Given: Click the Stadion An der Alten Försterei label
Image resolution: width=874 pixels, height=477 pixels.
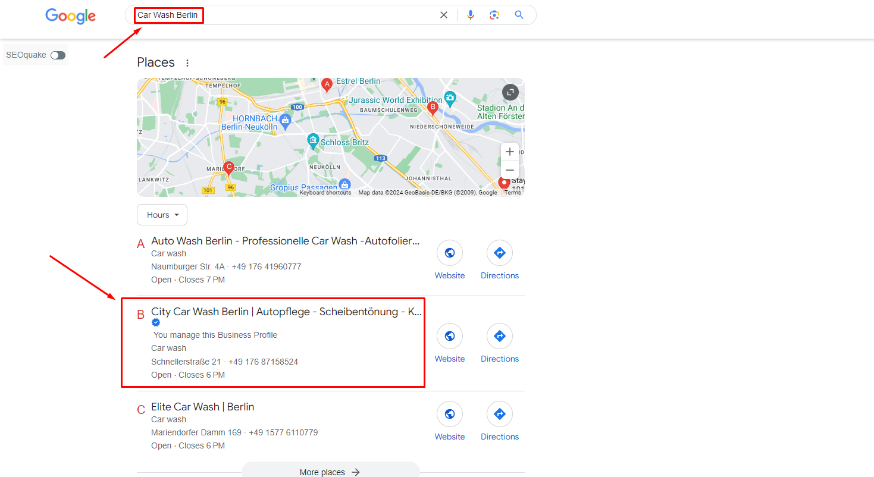Looking at the screenshot, I should (x=500, y=112).
